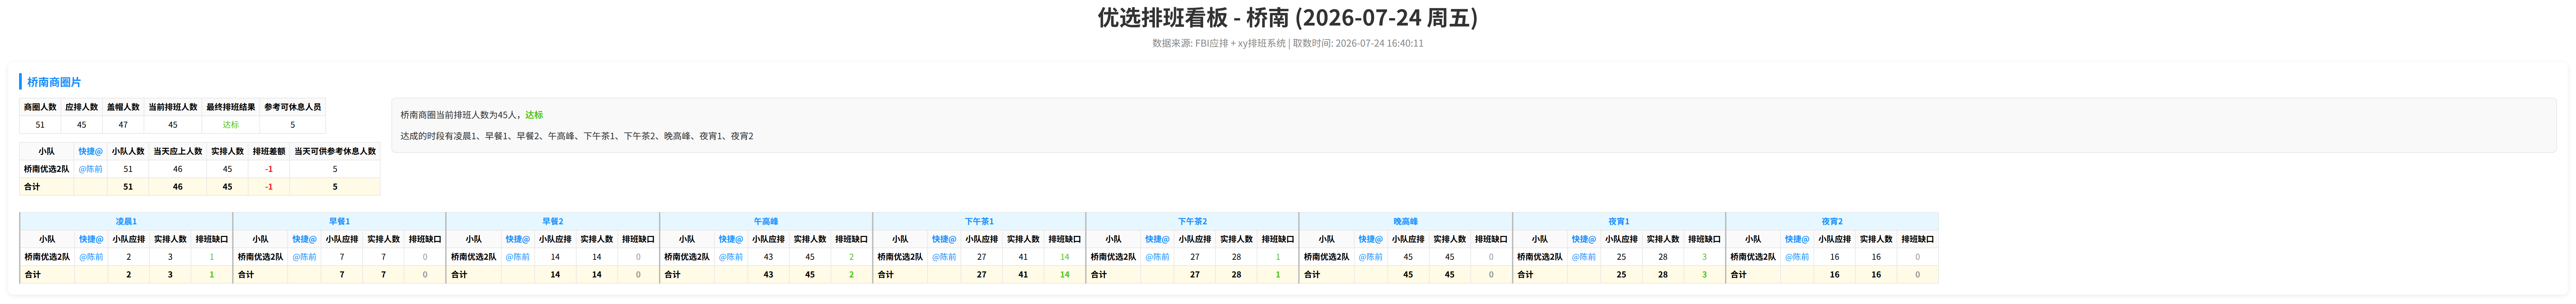This screenshot has width=2576, height=304.
Task: Click the 排班缺口 value 14 in the 下午茶1 team row
Action: (1065, 257)
